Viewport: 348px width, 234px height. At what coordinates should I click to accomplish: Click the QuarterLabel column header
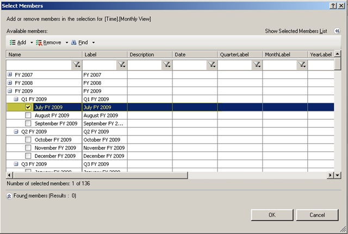click(240, 54)
